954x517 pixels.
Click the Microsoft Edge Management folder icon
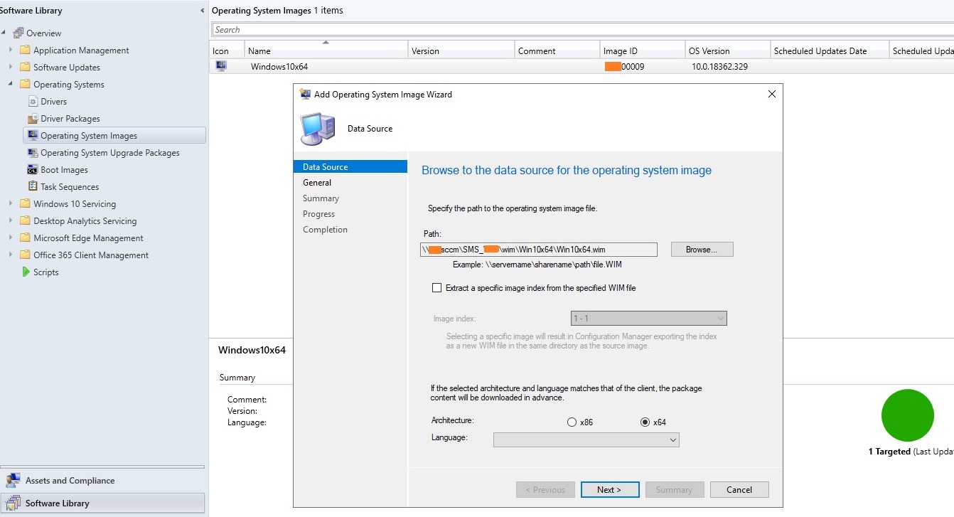[x=25, y=238]
